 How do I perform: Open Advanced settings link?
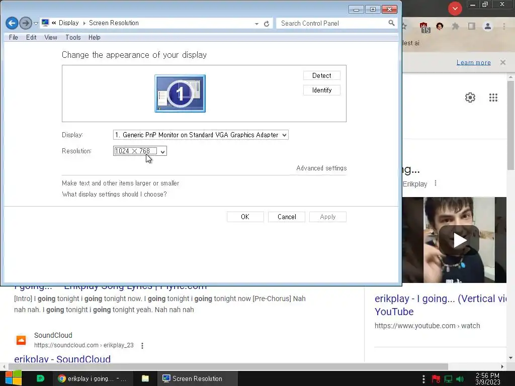321,168
